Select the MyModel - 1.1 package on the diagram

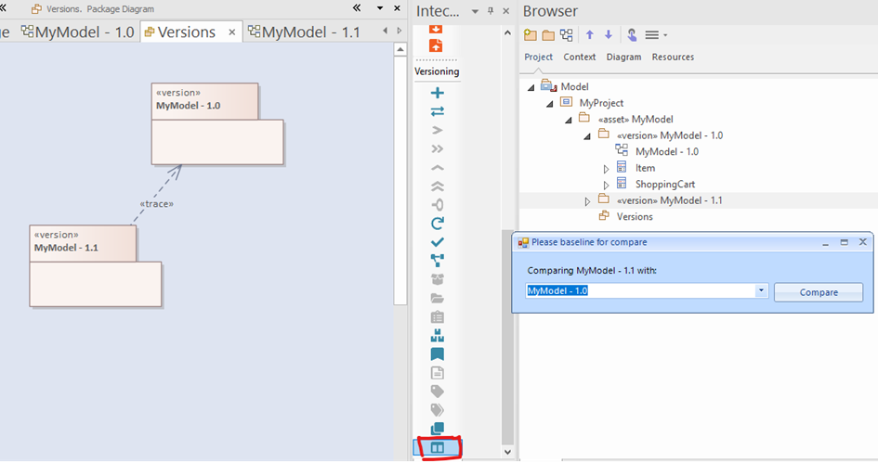[x=95, y=265]
